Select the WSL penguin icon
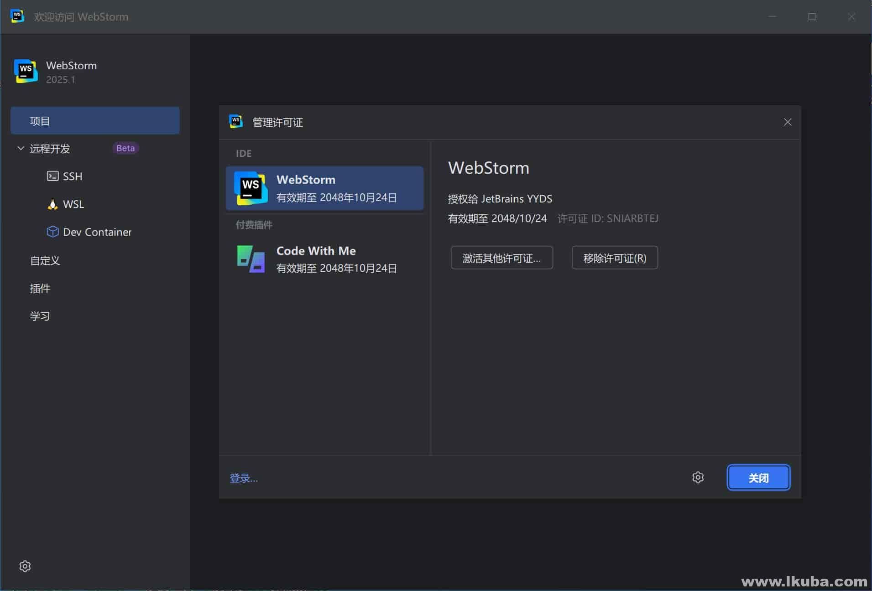 52,204
